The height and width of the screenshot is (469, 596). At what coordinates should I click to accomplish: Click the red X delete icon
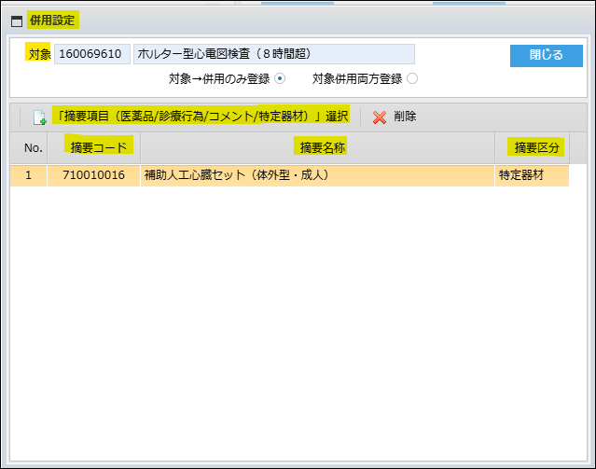(x=380, y=117)
